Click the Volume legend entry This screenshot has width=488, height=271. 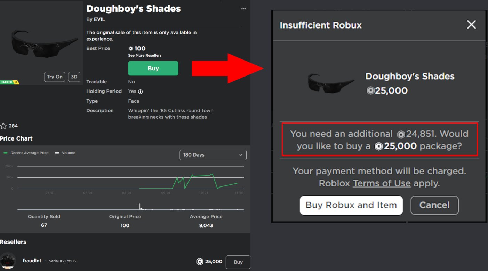point(65,153)
